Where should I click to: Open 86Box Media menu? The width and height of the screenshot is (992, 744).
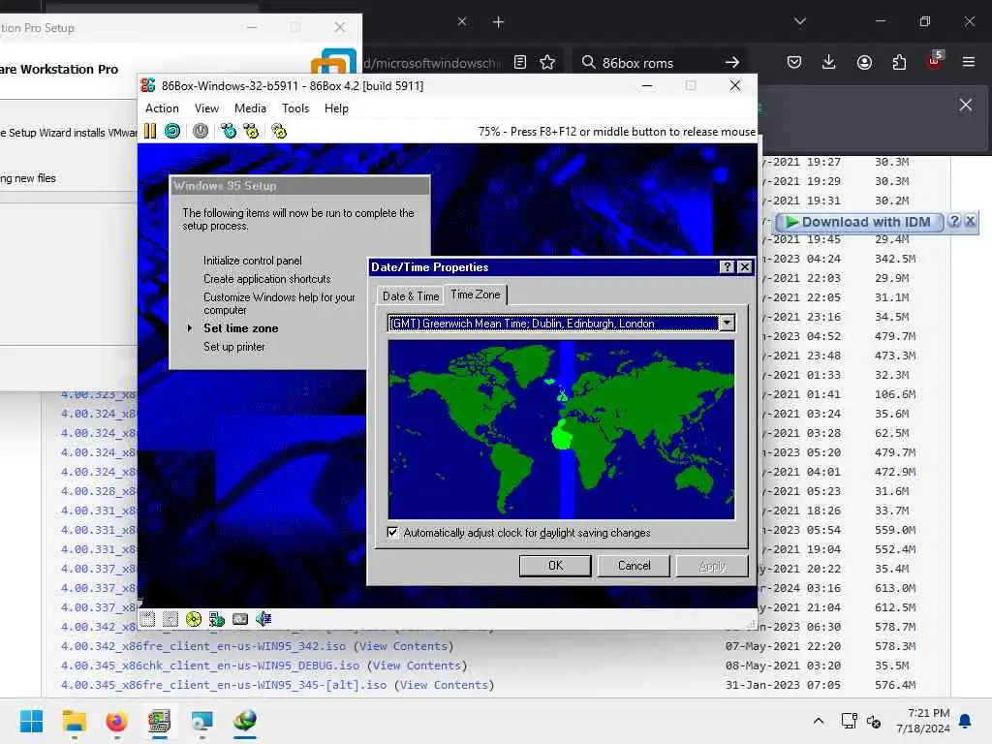pyautogui.click(x=250, y=108)
